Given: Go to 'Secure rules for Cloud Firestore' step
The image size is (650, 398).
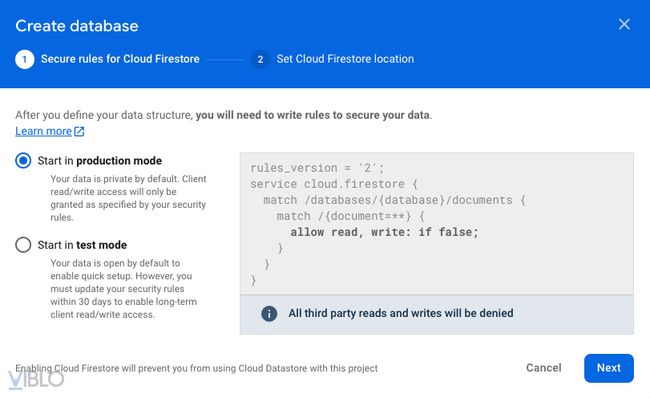Looking at the screenshot, I should tap(120, 59).
